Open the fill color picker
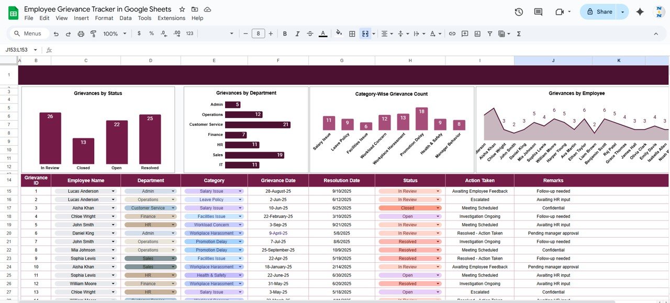This screenshot has height=303, width=670. [339, 33]
